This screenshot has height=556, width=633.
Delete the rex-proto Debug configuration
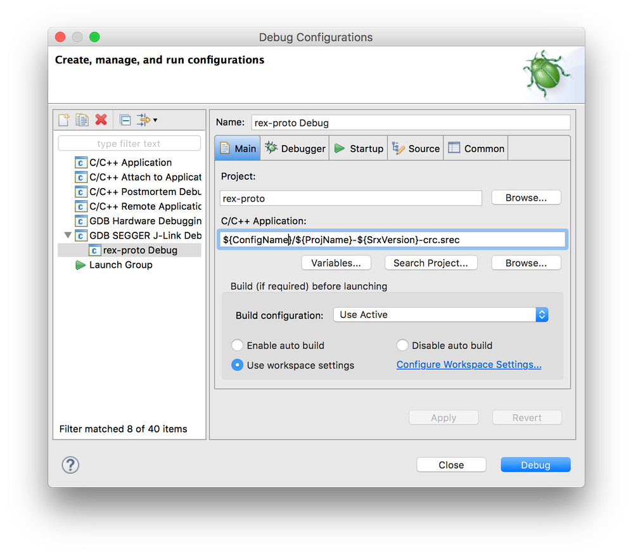[x=100, y=120]
